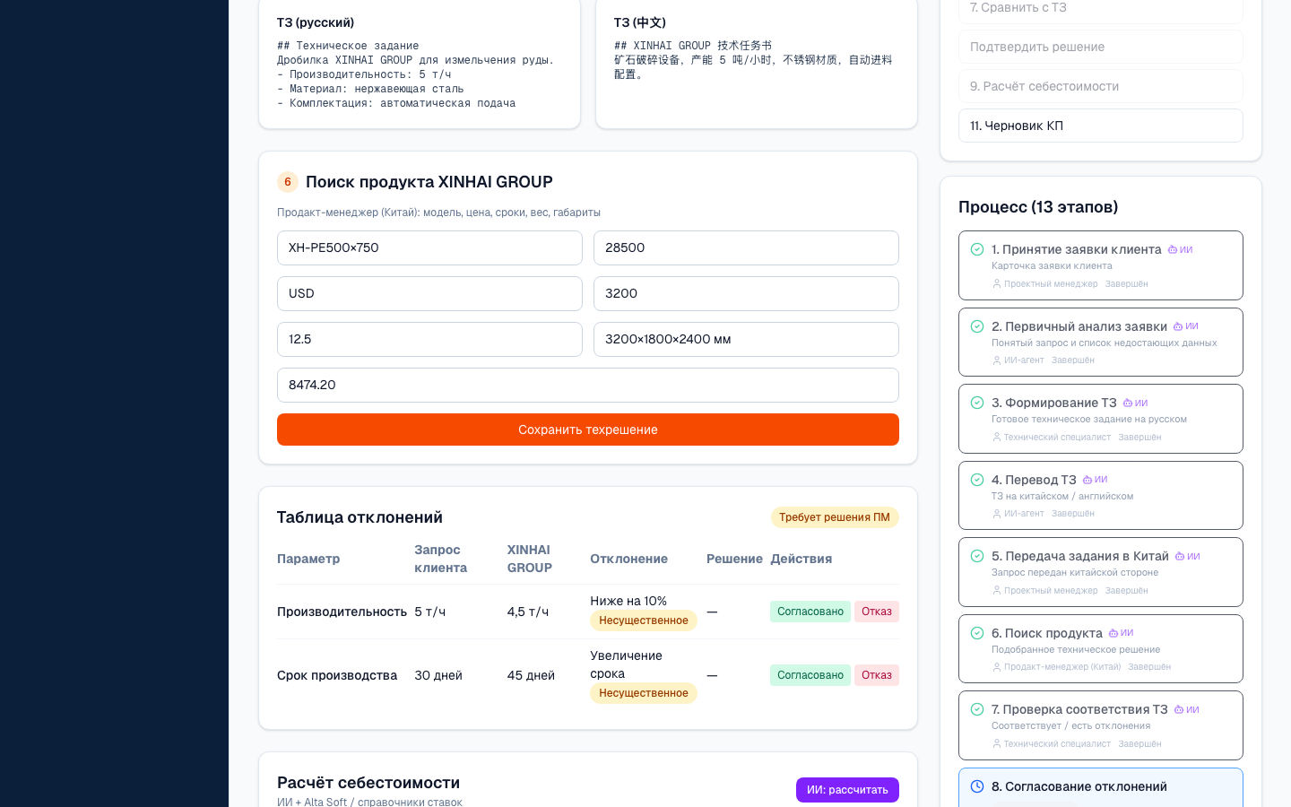Click the person icon beside Продакт-менеджер (Китай) in step 6
The width and height of the screenshot is (1291, 807).
[996, 667]
